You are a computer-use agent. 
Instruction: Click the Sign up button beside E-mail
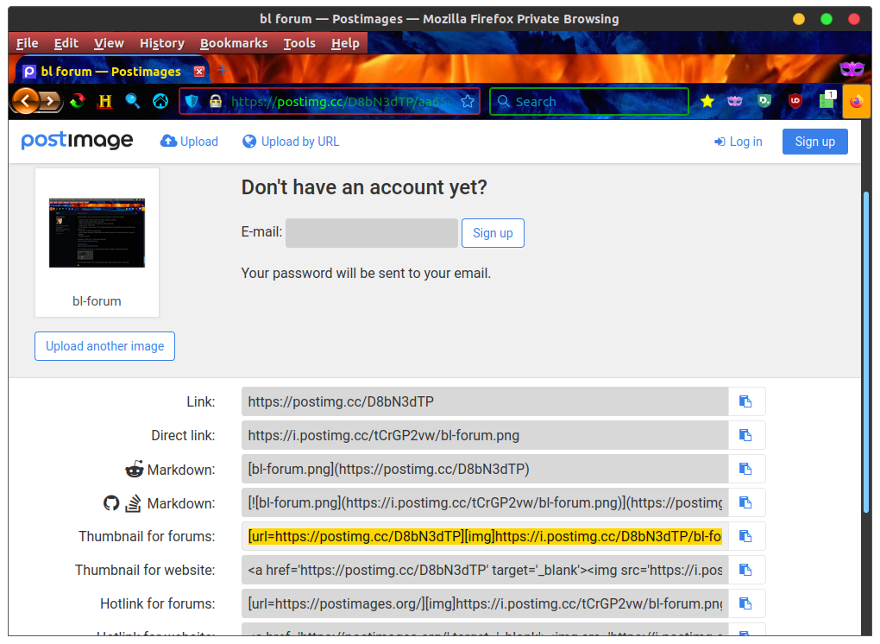pos(493,233)
